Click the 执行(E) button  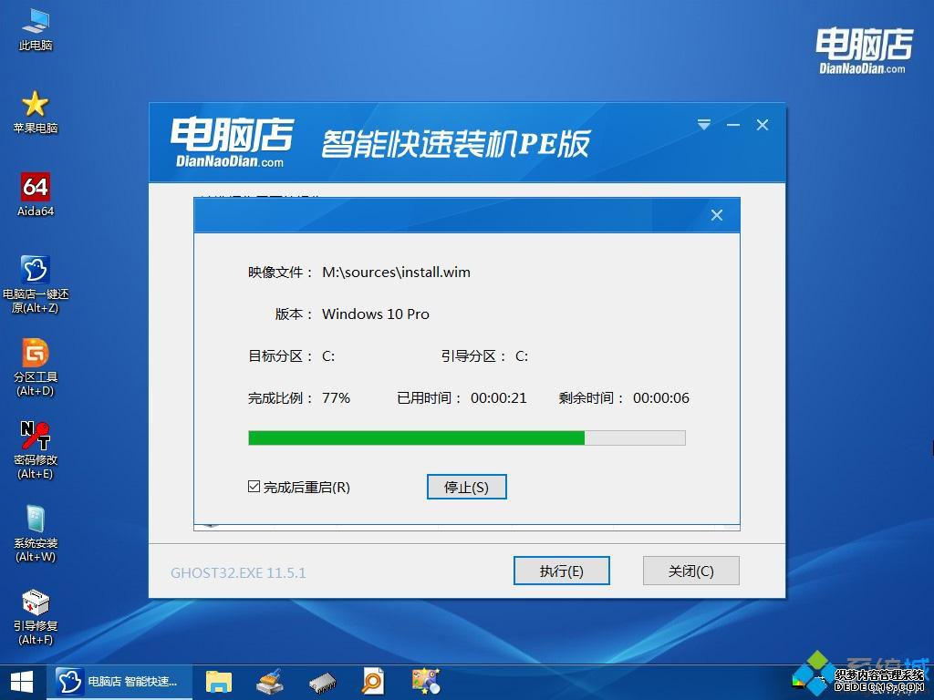561,571
